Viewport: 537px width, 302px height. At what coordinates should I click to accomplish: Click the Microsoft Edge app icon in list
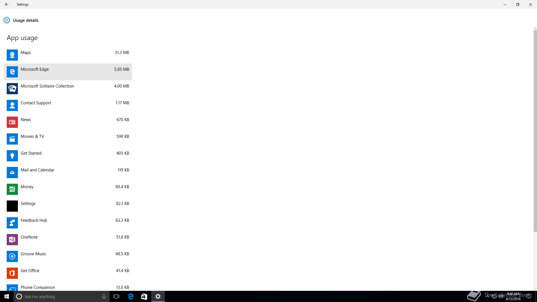[12, 72]
